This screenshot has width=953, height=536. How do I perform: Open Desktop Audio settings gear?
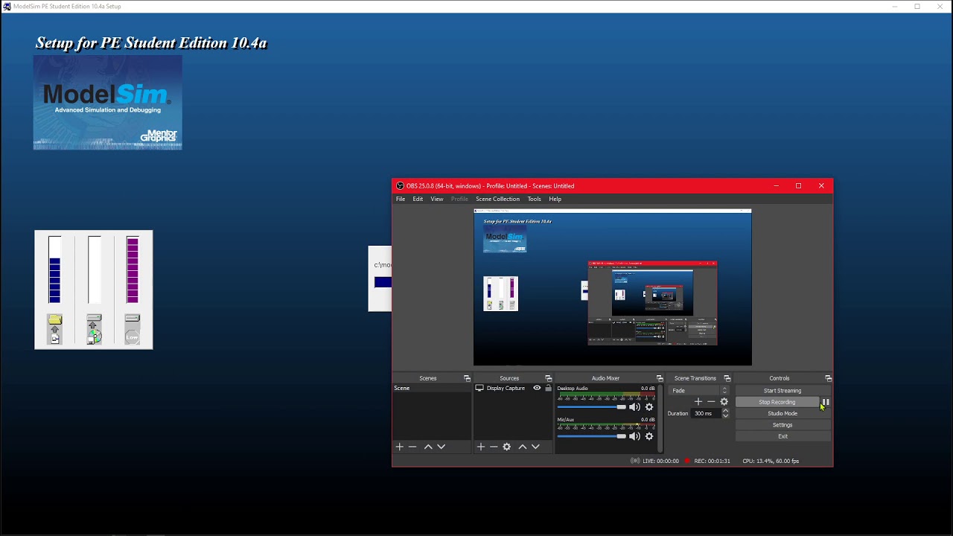tap(649, 407)
